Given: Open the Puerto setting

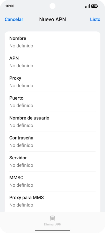Looking at the screenshot, I should (52, 102).
